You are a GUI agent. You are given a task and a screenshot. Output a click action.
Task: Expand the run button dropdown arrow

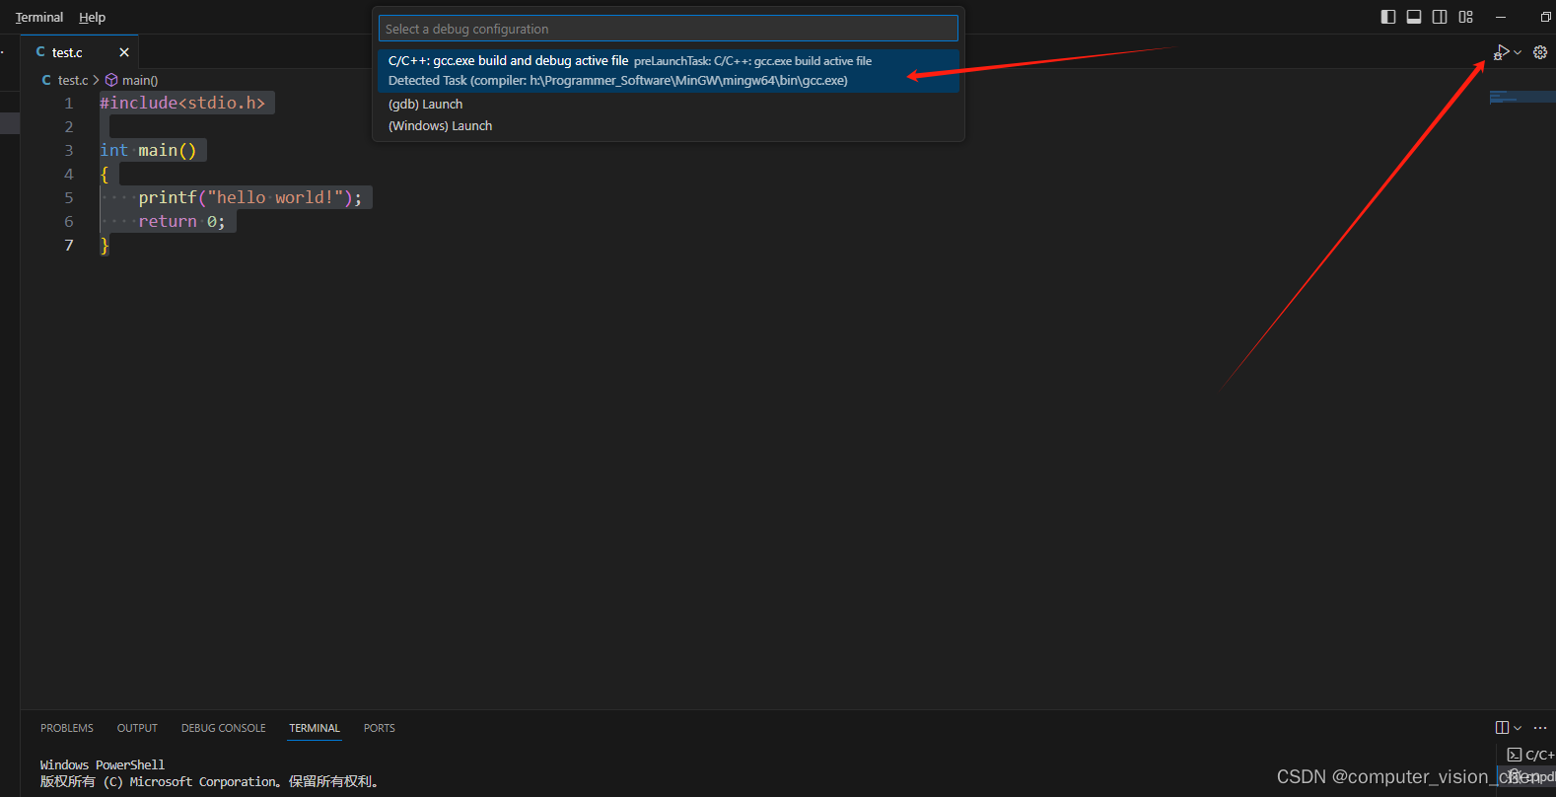click(x=1518, y=52)
